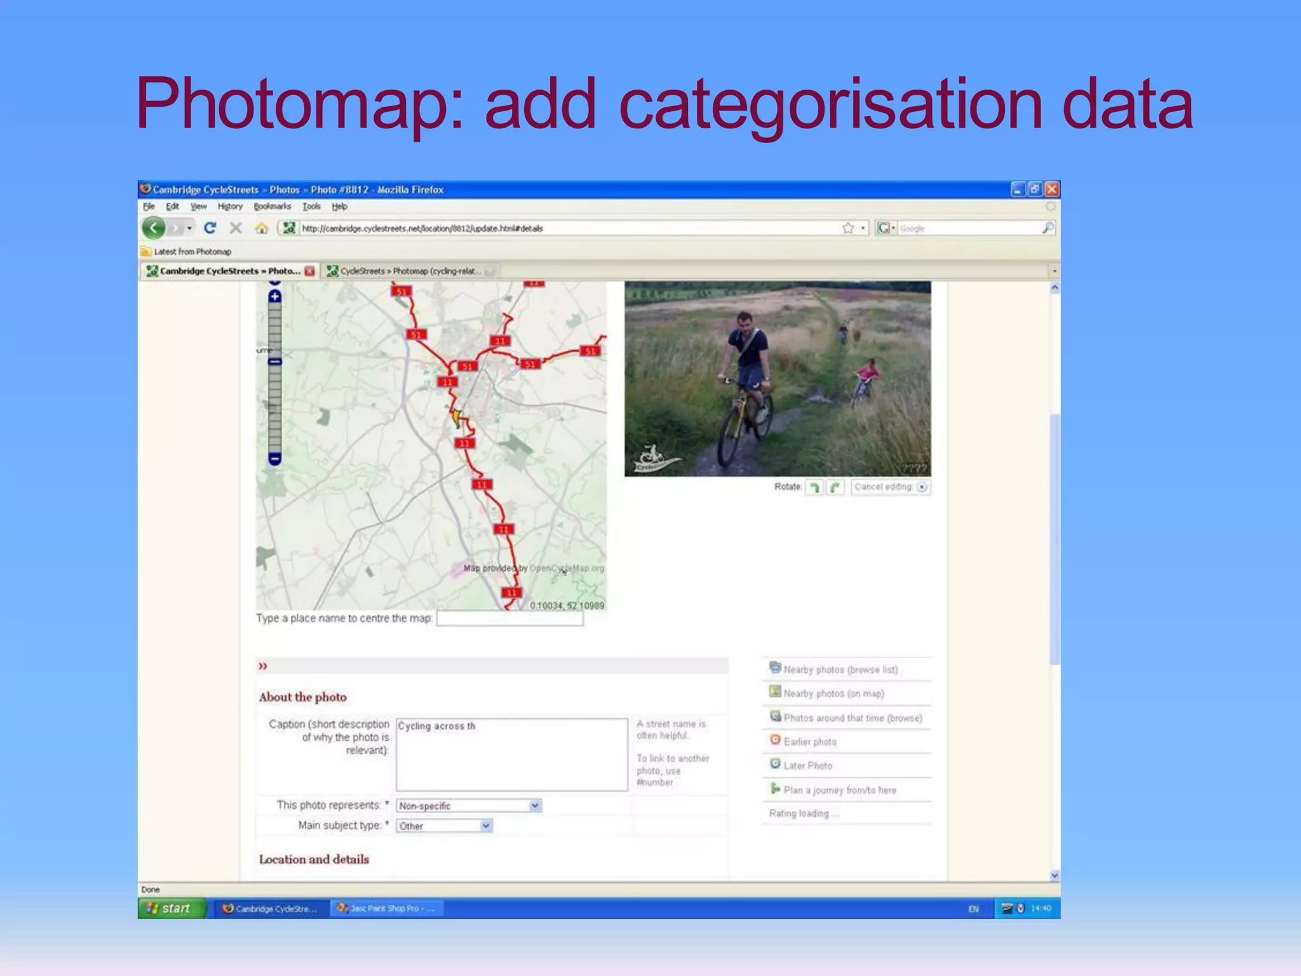Click the OpenCycleMap.org attribution link
Image resolution: width=1301 pixels, height=976 pixels.
(567, 568)
